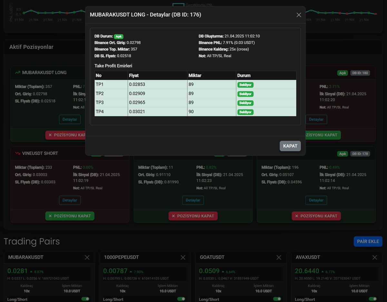The height and width of the screenshot is (302, 387).
Task: Toggle Long/Short switch for AVAXUSDT pair
Action: [373, 299]
